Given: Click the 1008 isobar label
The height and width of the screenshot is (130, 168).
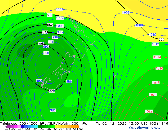Looking at the screenshot, I should 139,25.
